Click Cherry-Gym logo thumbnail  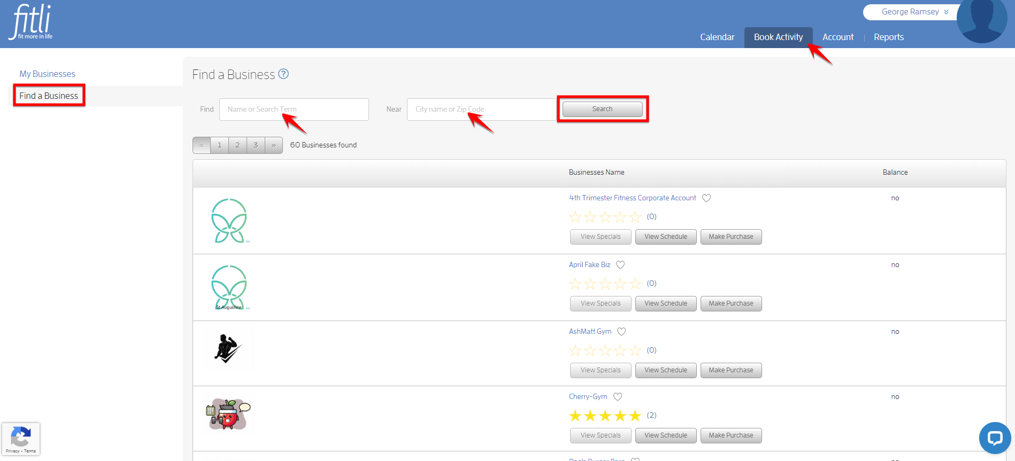228,414
